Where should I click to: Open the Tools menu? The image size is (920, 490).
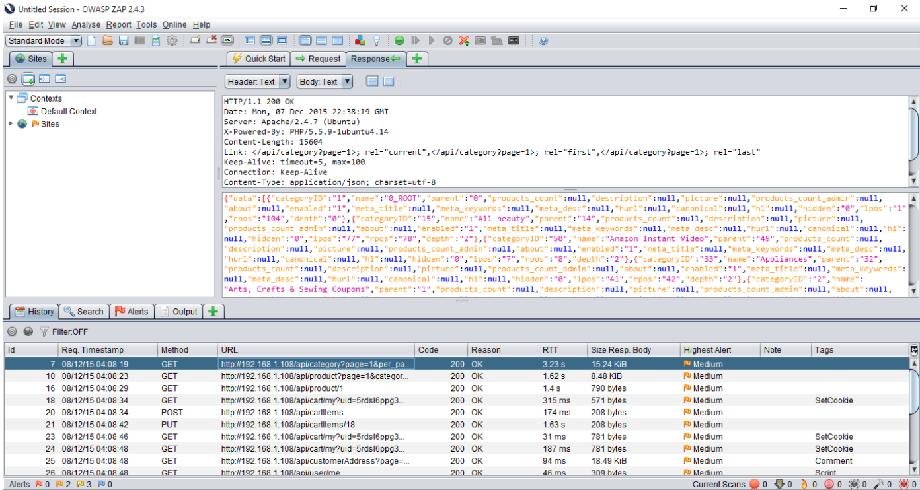(x=147, y=24)
